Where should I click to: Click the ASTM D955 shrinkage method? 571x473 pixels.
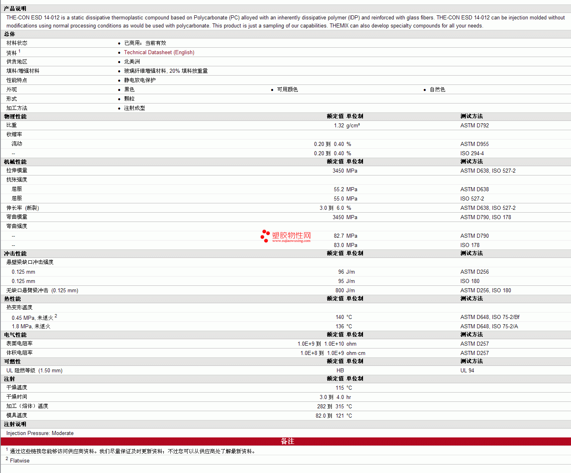pos(475,144)
